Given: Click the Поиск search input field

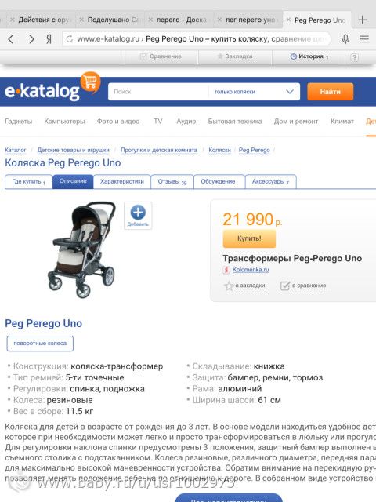Looking at the screenshot, I should pos(158,92).
